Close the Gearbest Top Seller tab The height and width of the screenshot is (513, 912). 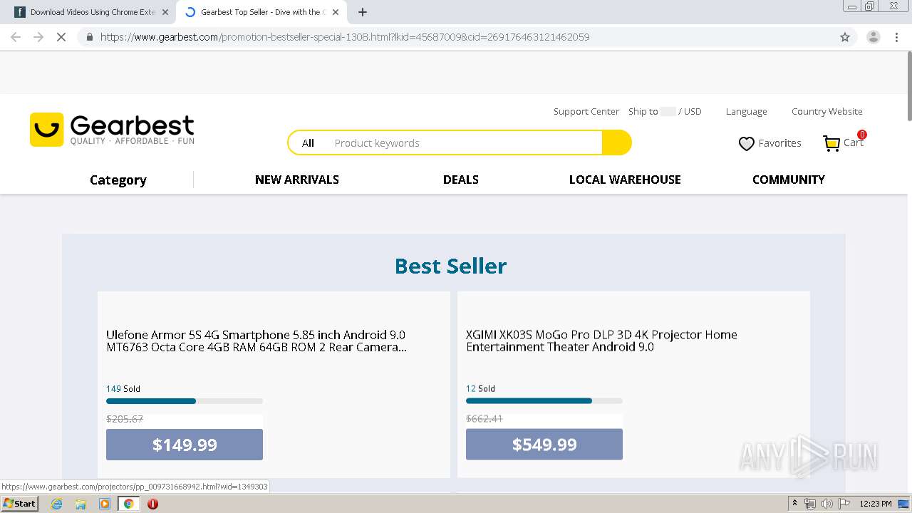tap(336, 12)
